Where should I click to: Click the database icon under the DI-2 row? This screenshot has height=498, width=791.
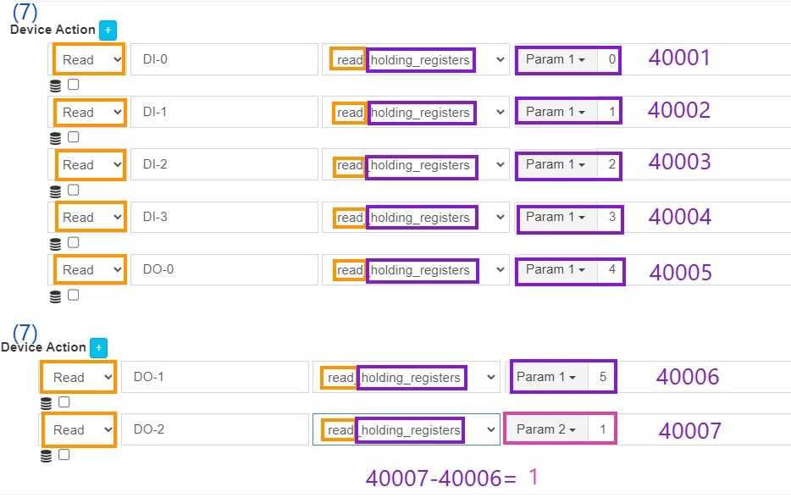56,191
